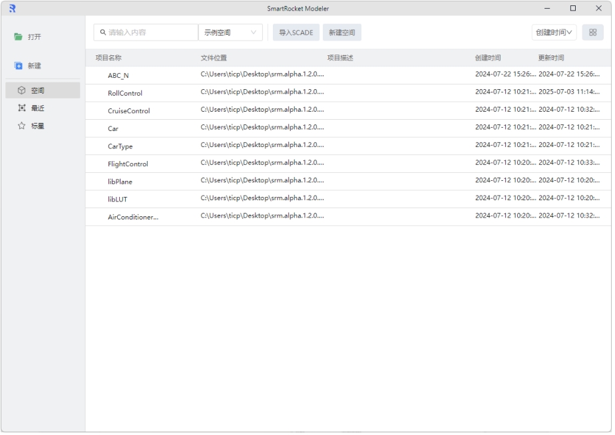Screen dimensions: 615x435
Task: Click file path of FlightControl row
Action: (x=264, y=163)
